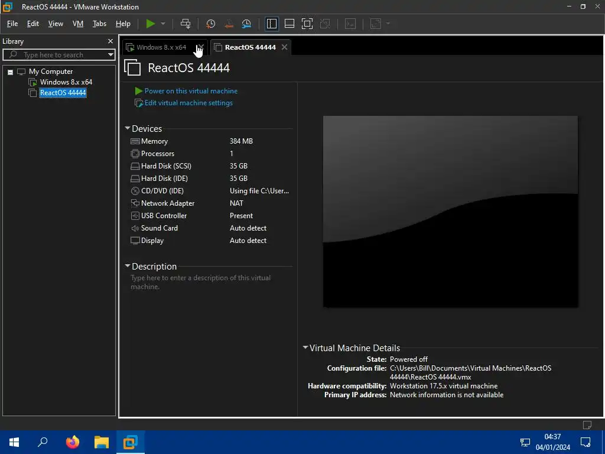Click Send Ctrl+Alt+Del toolbar icon
The height and width of the screenshot is (454, 605).
[186, 24]
